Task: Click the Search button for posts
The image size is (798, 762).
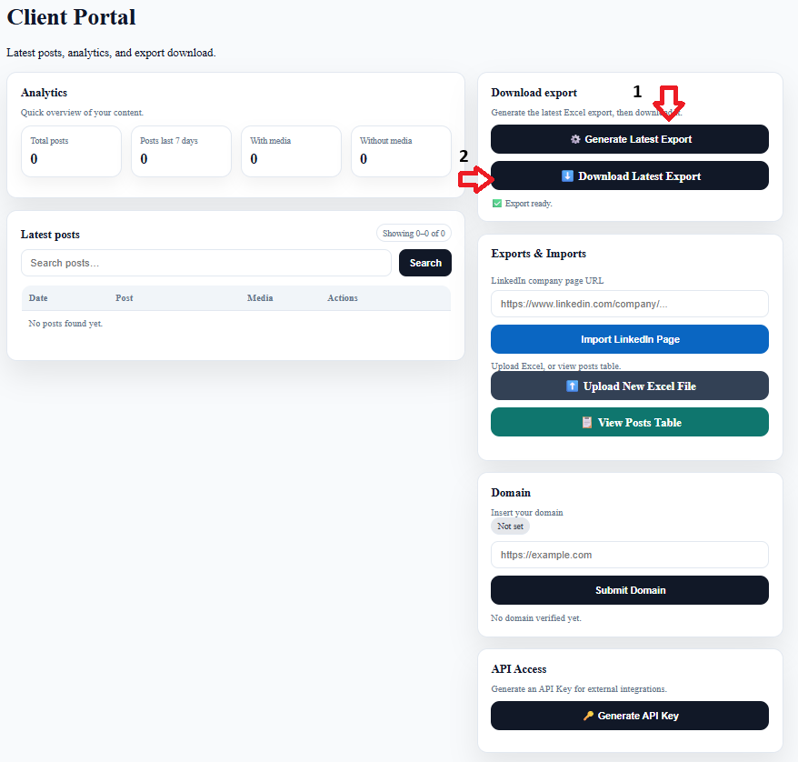Action: point(425,263)
